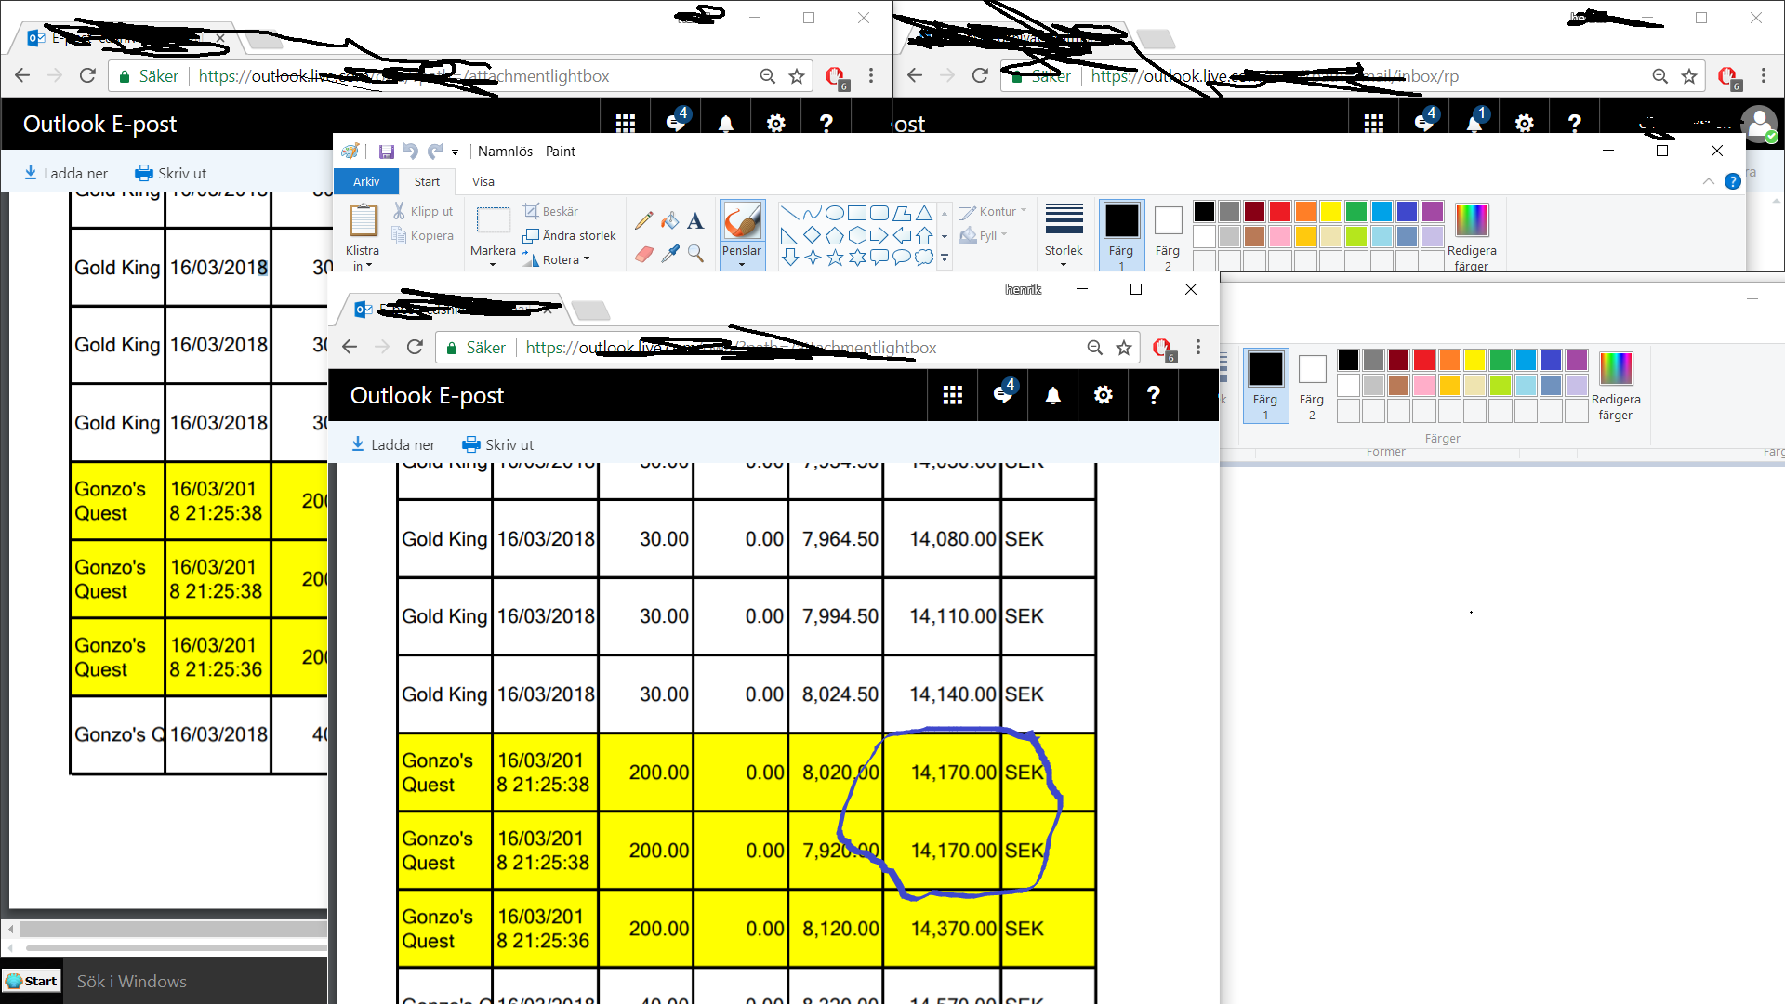Pick the Oval shape in Paint's gallery
Viewport: 1785px width, 1004px height.
[835, 213]
